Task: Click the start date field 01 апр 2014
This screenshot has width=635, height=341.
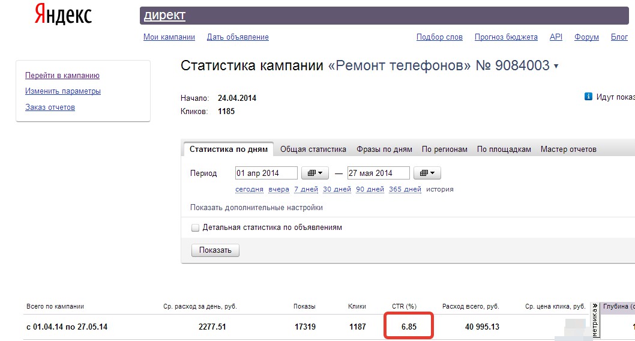Action: 266,173
